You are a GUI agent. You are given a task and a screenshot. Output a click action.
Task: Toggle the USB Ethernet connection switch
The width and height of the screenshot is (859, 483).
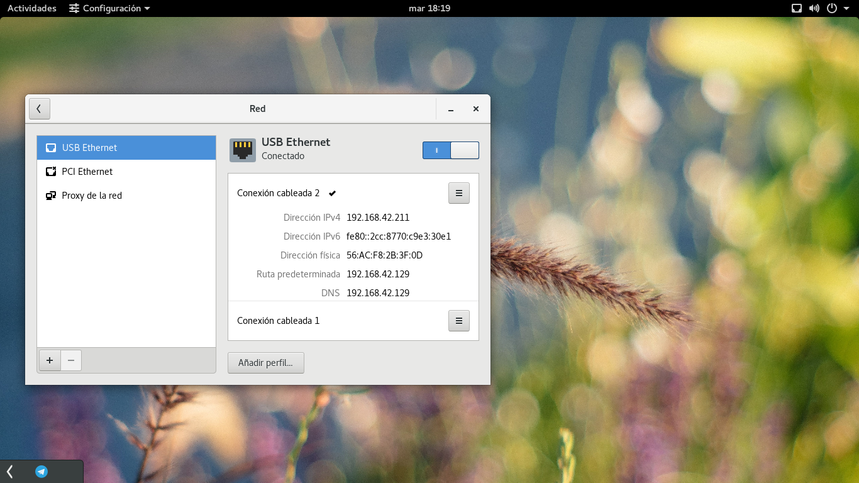coord(451,150)
